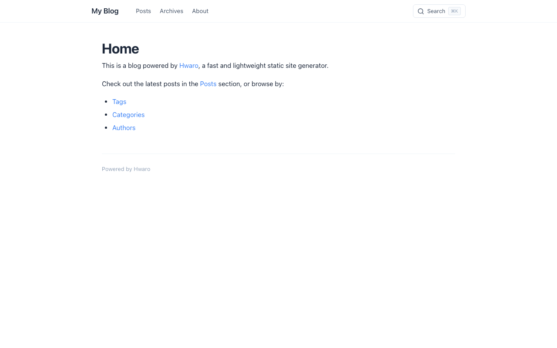This screenshot has height=348, width=557.
Task: Click the ⌘K keyboard shortcut badge
Action: [454, 11]
